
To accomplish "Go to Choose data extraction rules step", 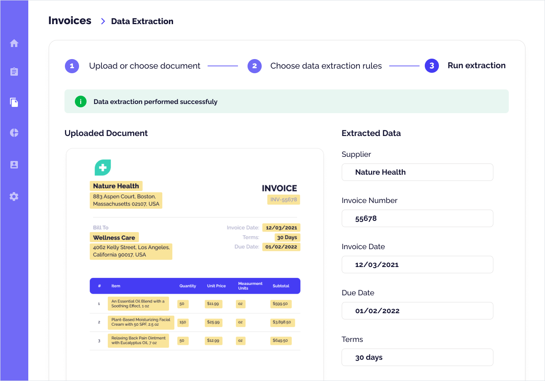I will [x=326, y=66].
